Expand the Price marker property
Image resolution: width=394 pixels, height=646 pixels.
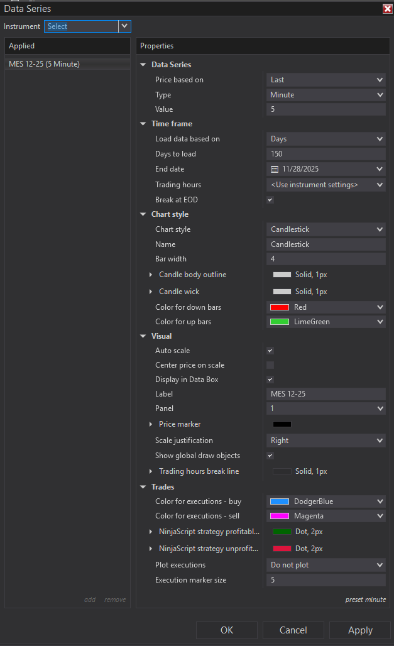(151, 424)
